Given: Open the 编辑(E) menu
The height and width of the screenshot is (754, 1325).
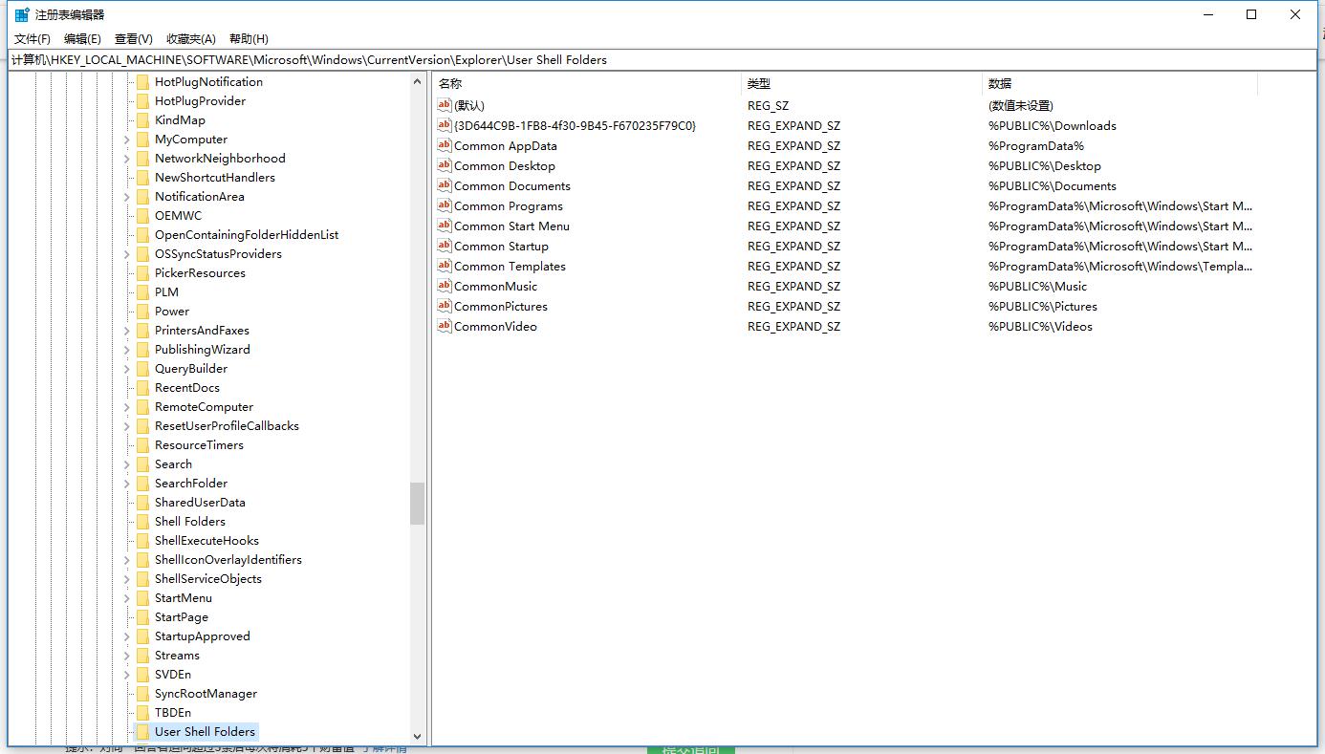Looking at the screenshot, I should coord(82,38).
